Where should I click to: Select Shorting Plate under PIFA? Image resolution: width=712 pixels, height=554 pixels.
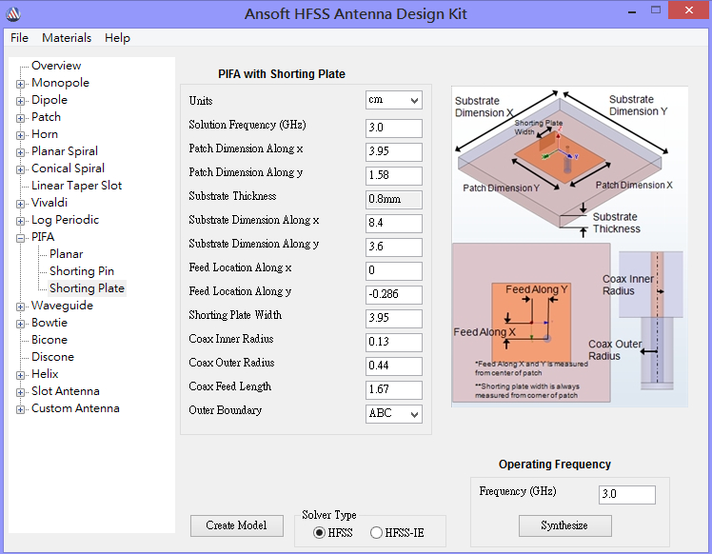pyautogui.click(x=87, y=288)
